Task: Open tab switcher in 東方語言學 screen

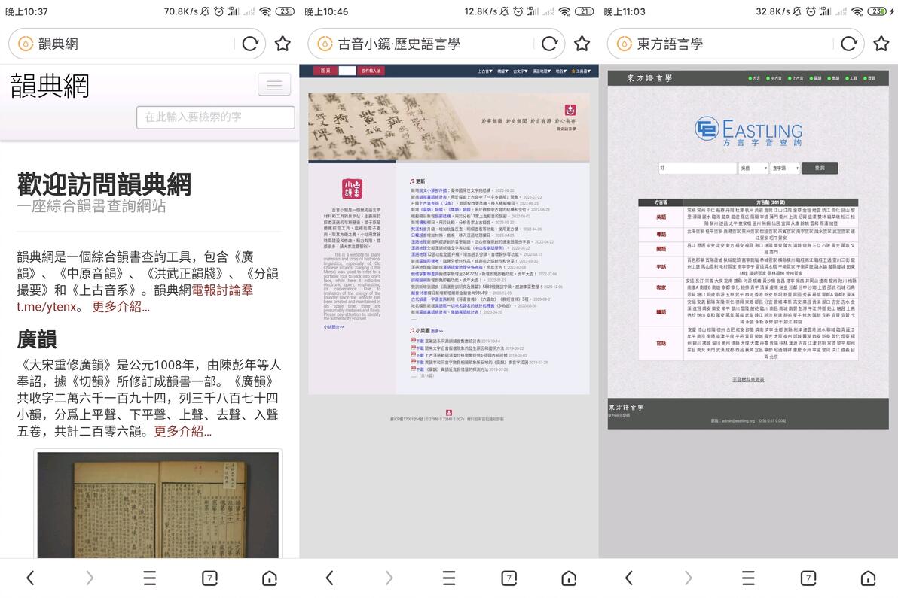Action: (808, 578)
